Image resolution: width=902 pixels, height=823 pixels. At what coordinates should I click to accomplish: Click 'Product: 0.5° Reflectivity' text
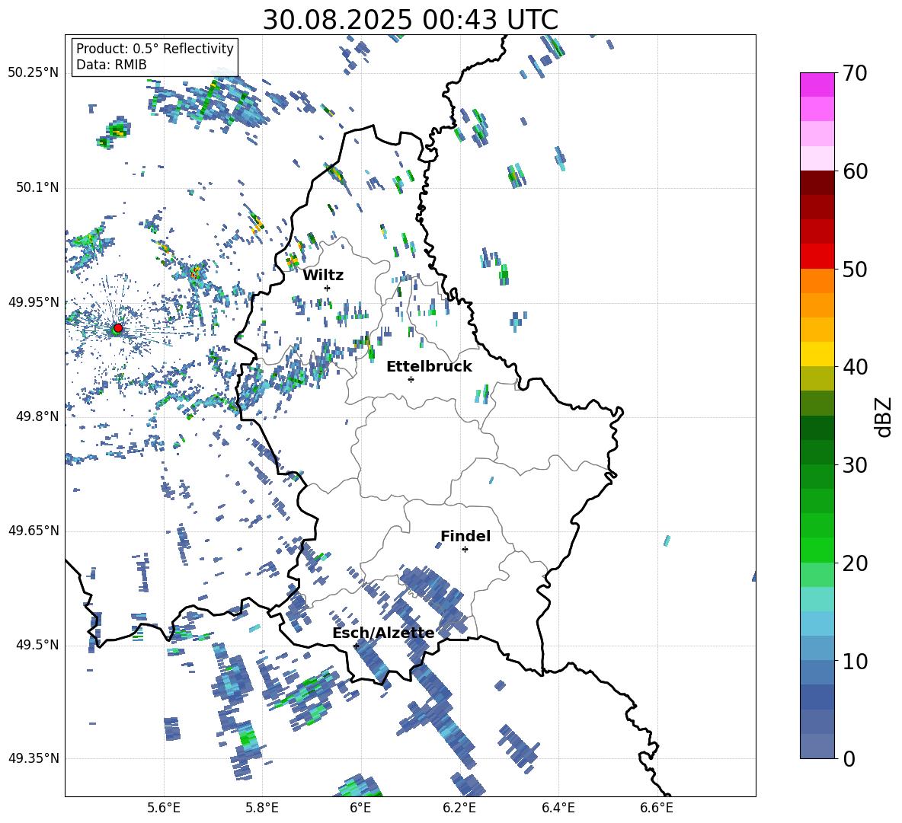(x=155, y=49)
